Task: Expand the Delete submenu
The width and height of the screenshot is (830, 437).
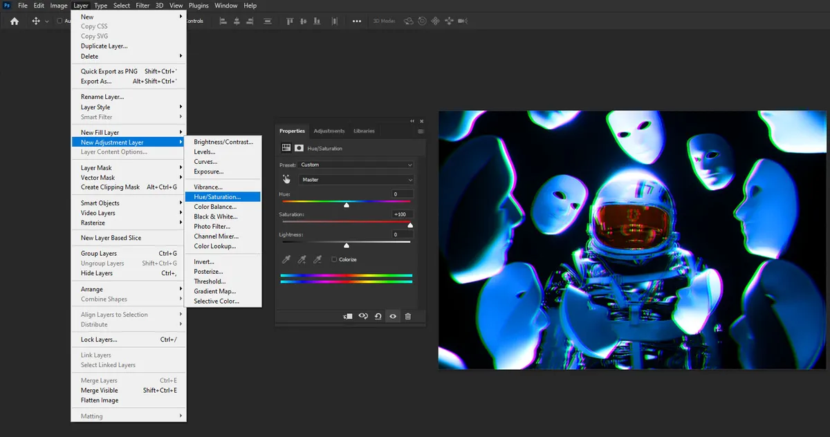Action: pos(129,56)
